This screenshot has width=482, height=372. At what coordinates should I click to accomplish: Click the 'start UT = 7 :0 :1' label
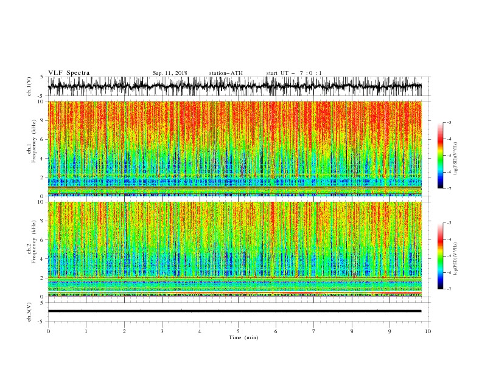pos(294,73)
